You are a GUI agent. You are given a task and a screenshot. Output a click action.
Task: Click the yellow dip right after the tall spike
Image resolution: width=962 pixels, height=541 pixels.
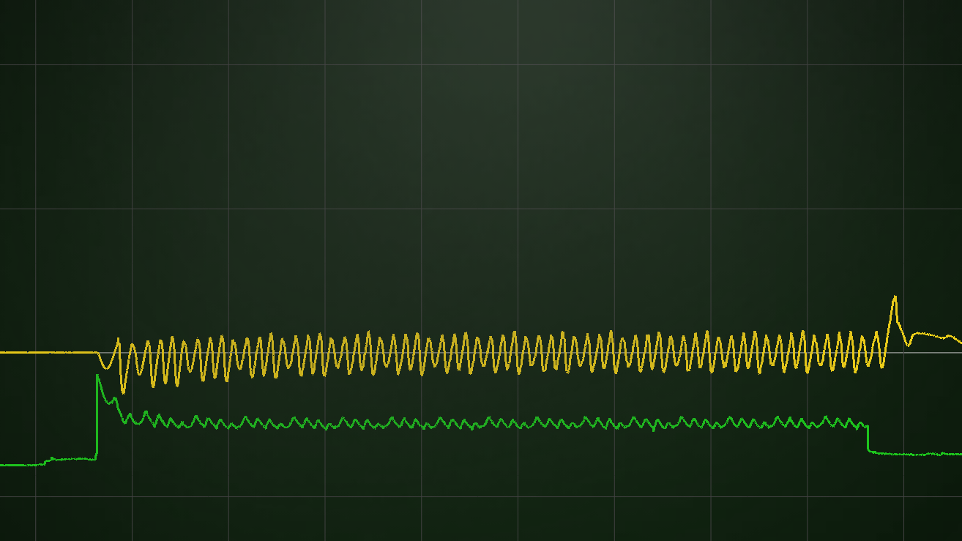(907, 344)
